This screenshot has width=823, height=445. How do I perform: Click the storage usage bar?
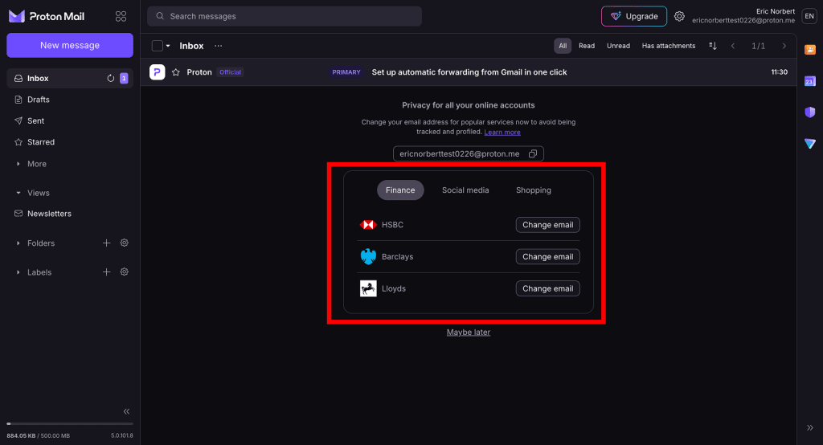(x=70, y=423)
